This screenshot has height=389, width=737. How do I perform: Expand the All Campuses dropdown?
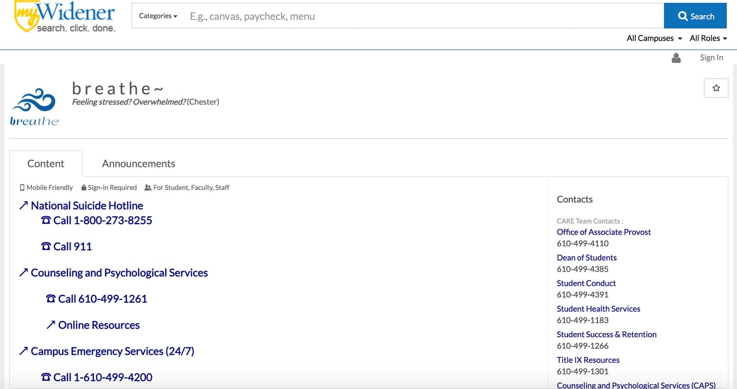(654, 38)
